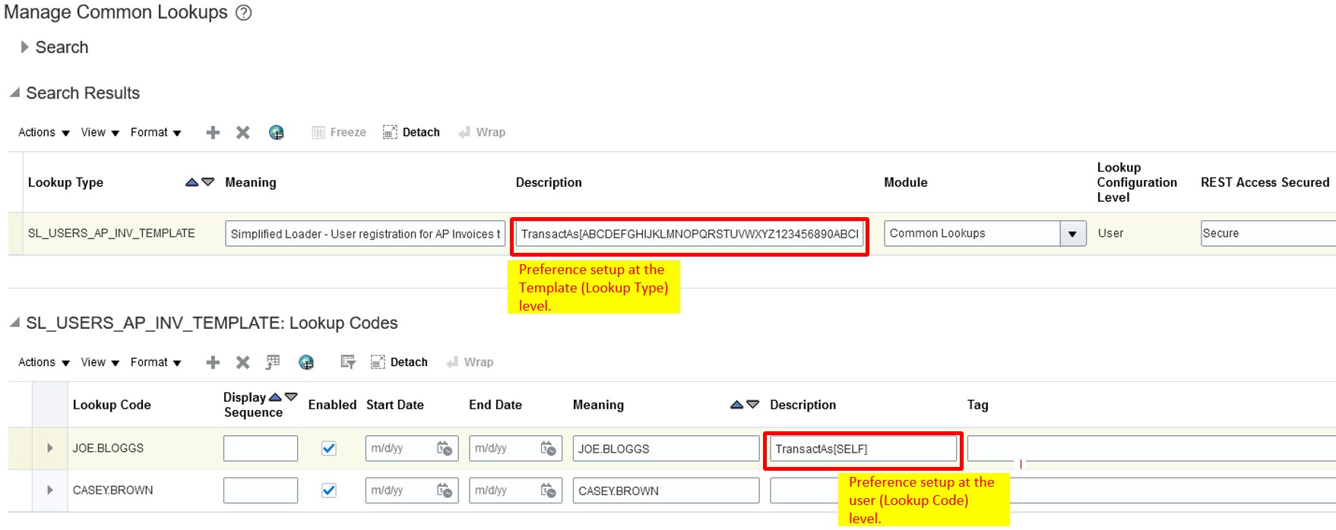1336x530 pixels.
Task: Toggle Enabled checkbox for JOE.BLOGGS
Action: click(329, 448)
